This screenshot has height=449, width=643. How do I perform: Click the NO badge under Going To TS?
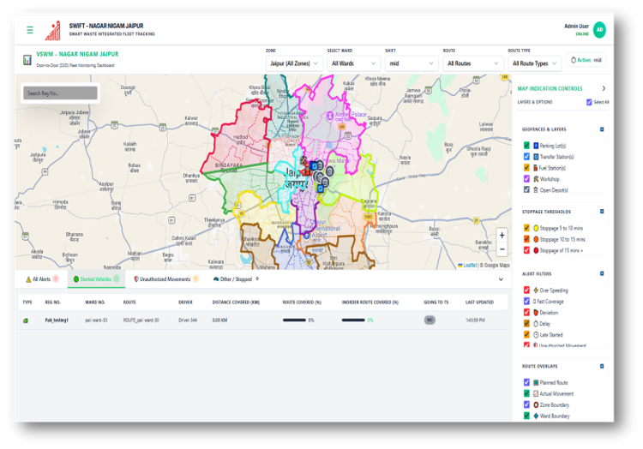pos(430,320)
